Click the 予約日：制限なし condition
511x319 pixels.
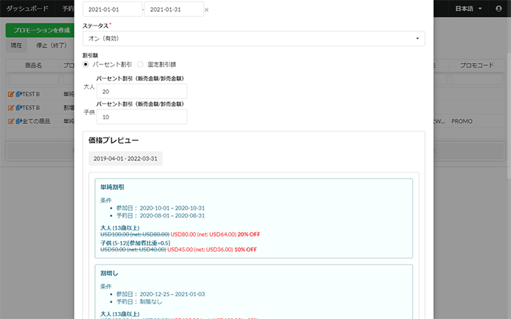tap(139, 302)
